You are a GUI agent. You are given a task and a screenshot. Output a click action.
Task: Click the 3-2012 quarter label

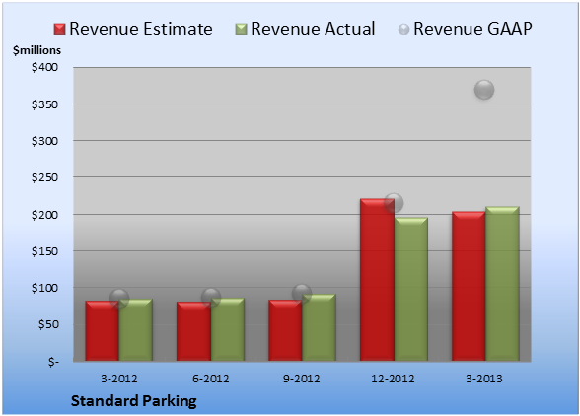pos(119,379)
